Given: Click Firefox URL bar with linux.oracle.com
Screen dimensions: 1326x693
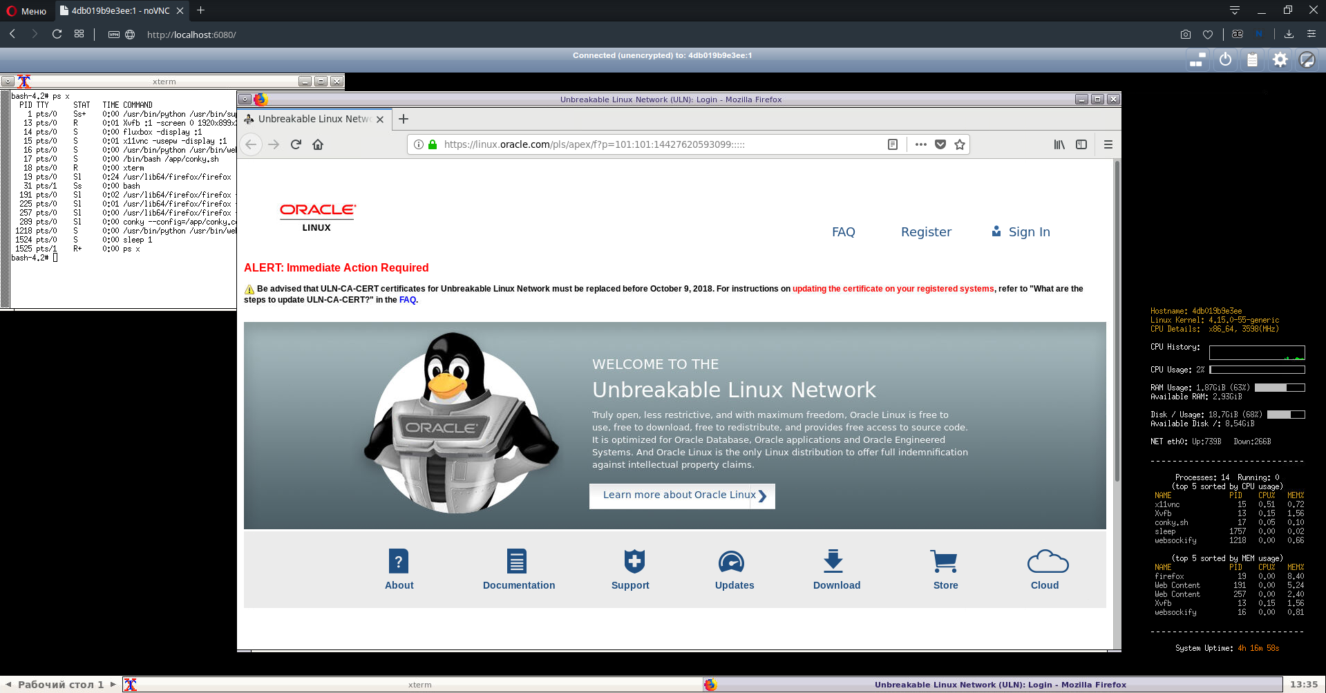Looking at the screenshot, I should coord(660,144).
